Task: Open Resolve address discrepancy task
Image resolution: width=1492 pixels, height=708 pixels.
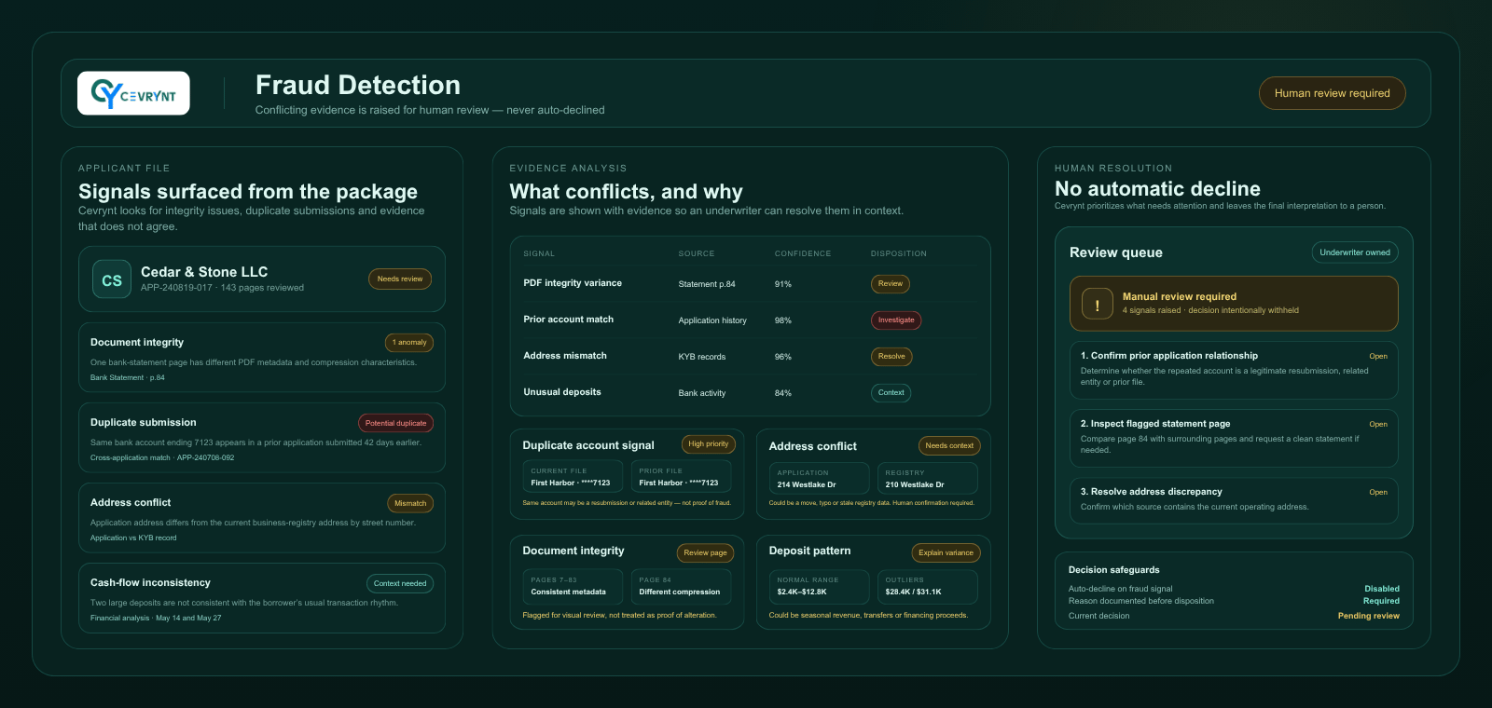Action: (x=1234, y=500)
